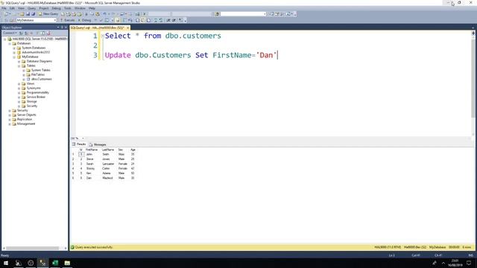
Task: Open the Project menu
Action: [x=44, y=8]
